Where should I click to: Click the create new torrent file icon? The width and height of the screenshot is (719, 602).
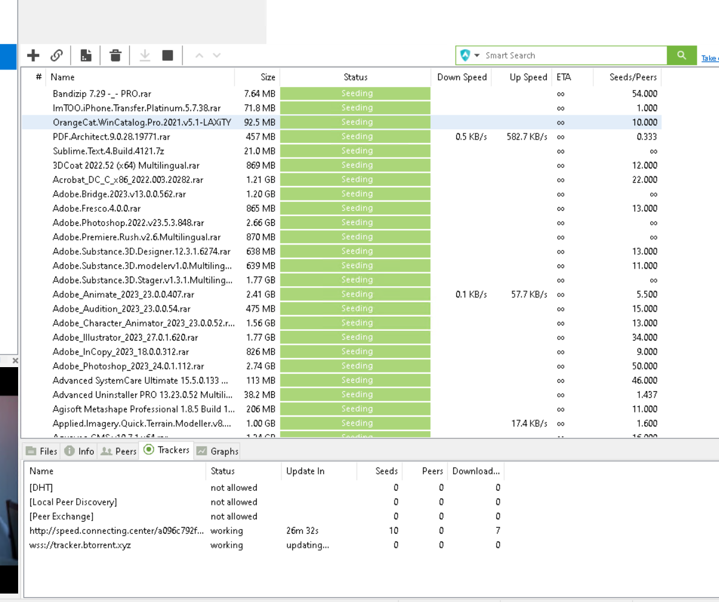[86, 56]
